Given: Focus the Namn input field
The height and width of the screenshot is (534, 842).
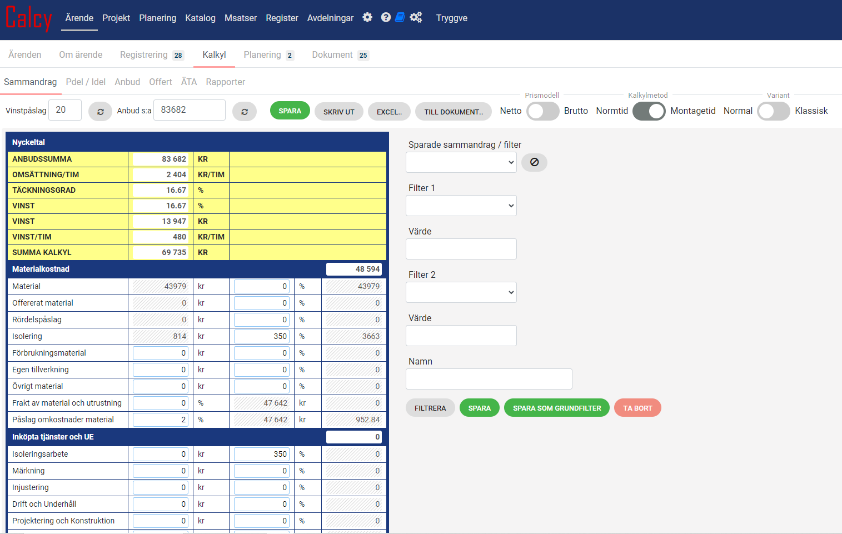Looking at the screenshot, I should point(489,379).
